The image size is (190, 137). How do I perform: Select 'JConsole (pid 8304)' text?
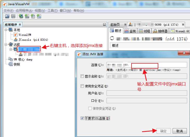tap(33, 39)
